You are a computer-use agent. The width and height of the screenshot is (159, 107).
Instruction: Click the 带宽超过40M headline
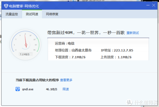(x=86, y=33)
